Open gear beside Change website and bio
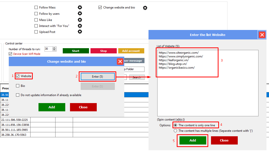Screen dimensions: 269x153 pos(145,8)
